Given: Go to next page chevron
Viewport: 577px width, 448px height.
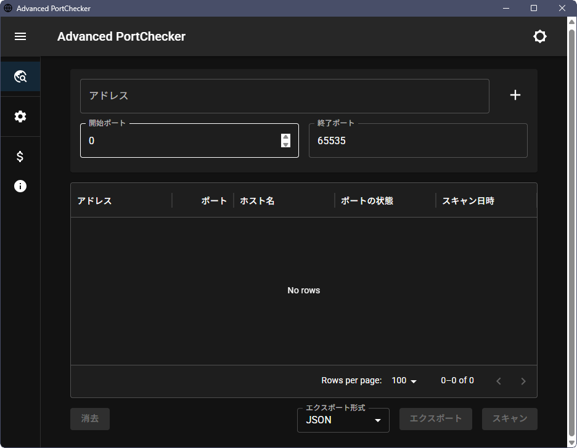Looking at the screenshot, I should coord(523,381).
